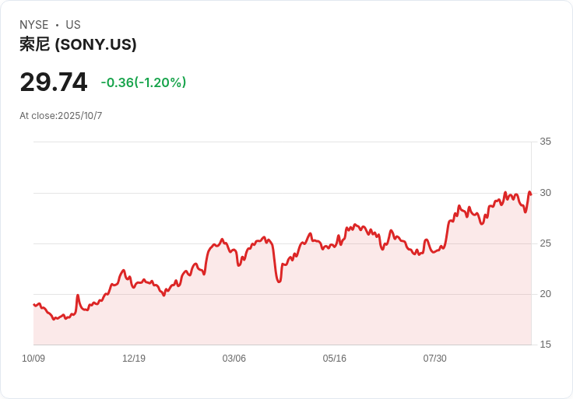573x399 pixels.
Task: Click the 29.74 current price
Action: pyautogui.click(x=54, y=82)
